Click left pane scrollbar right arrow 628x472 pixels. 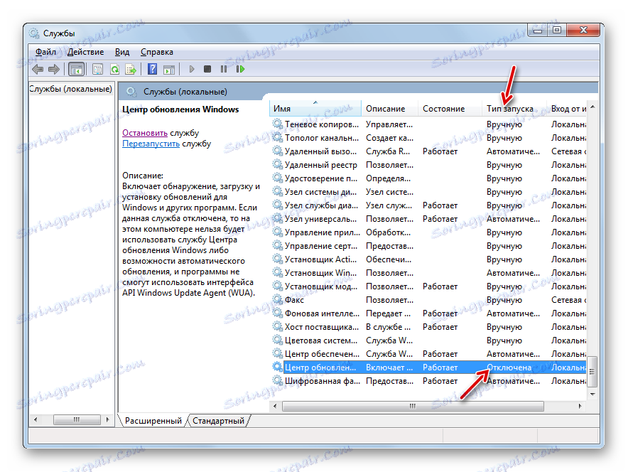click(107, 419)
